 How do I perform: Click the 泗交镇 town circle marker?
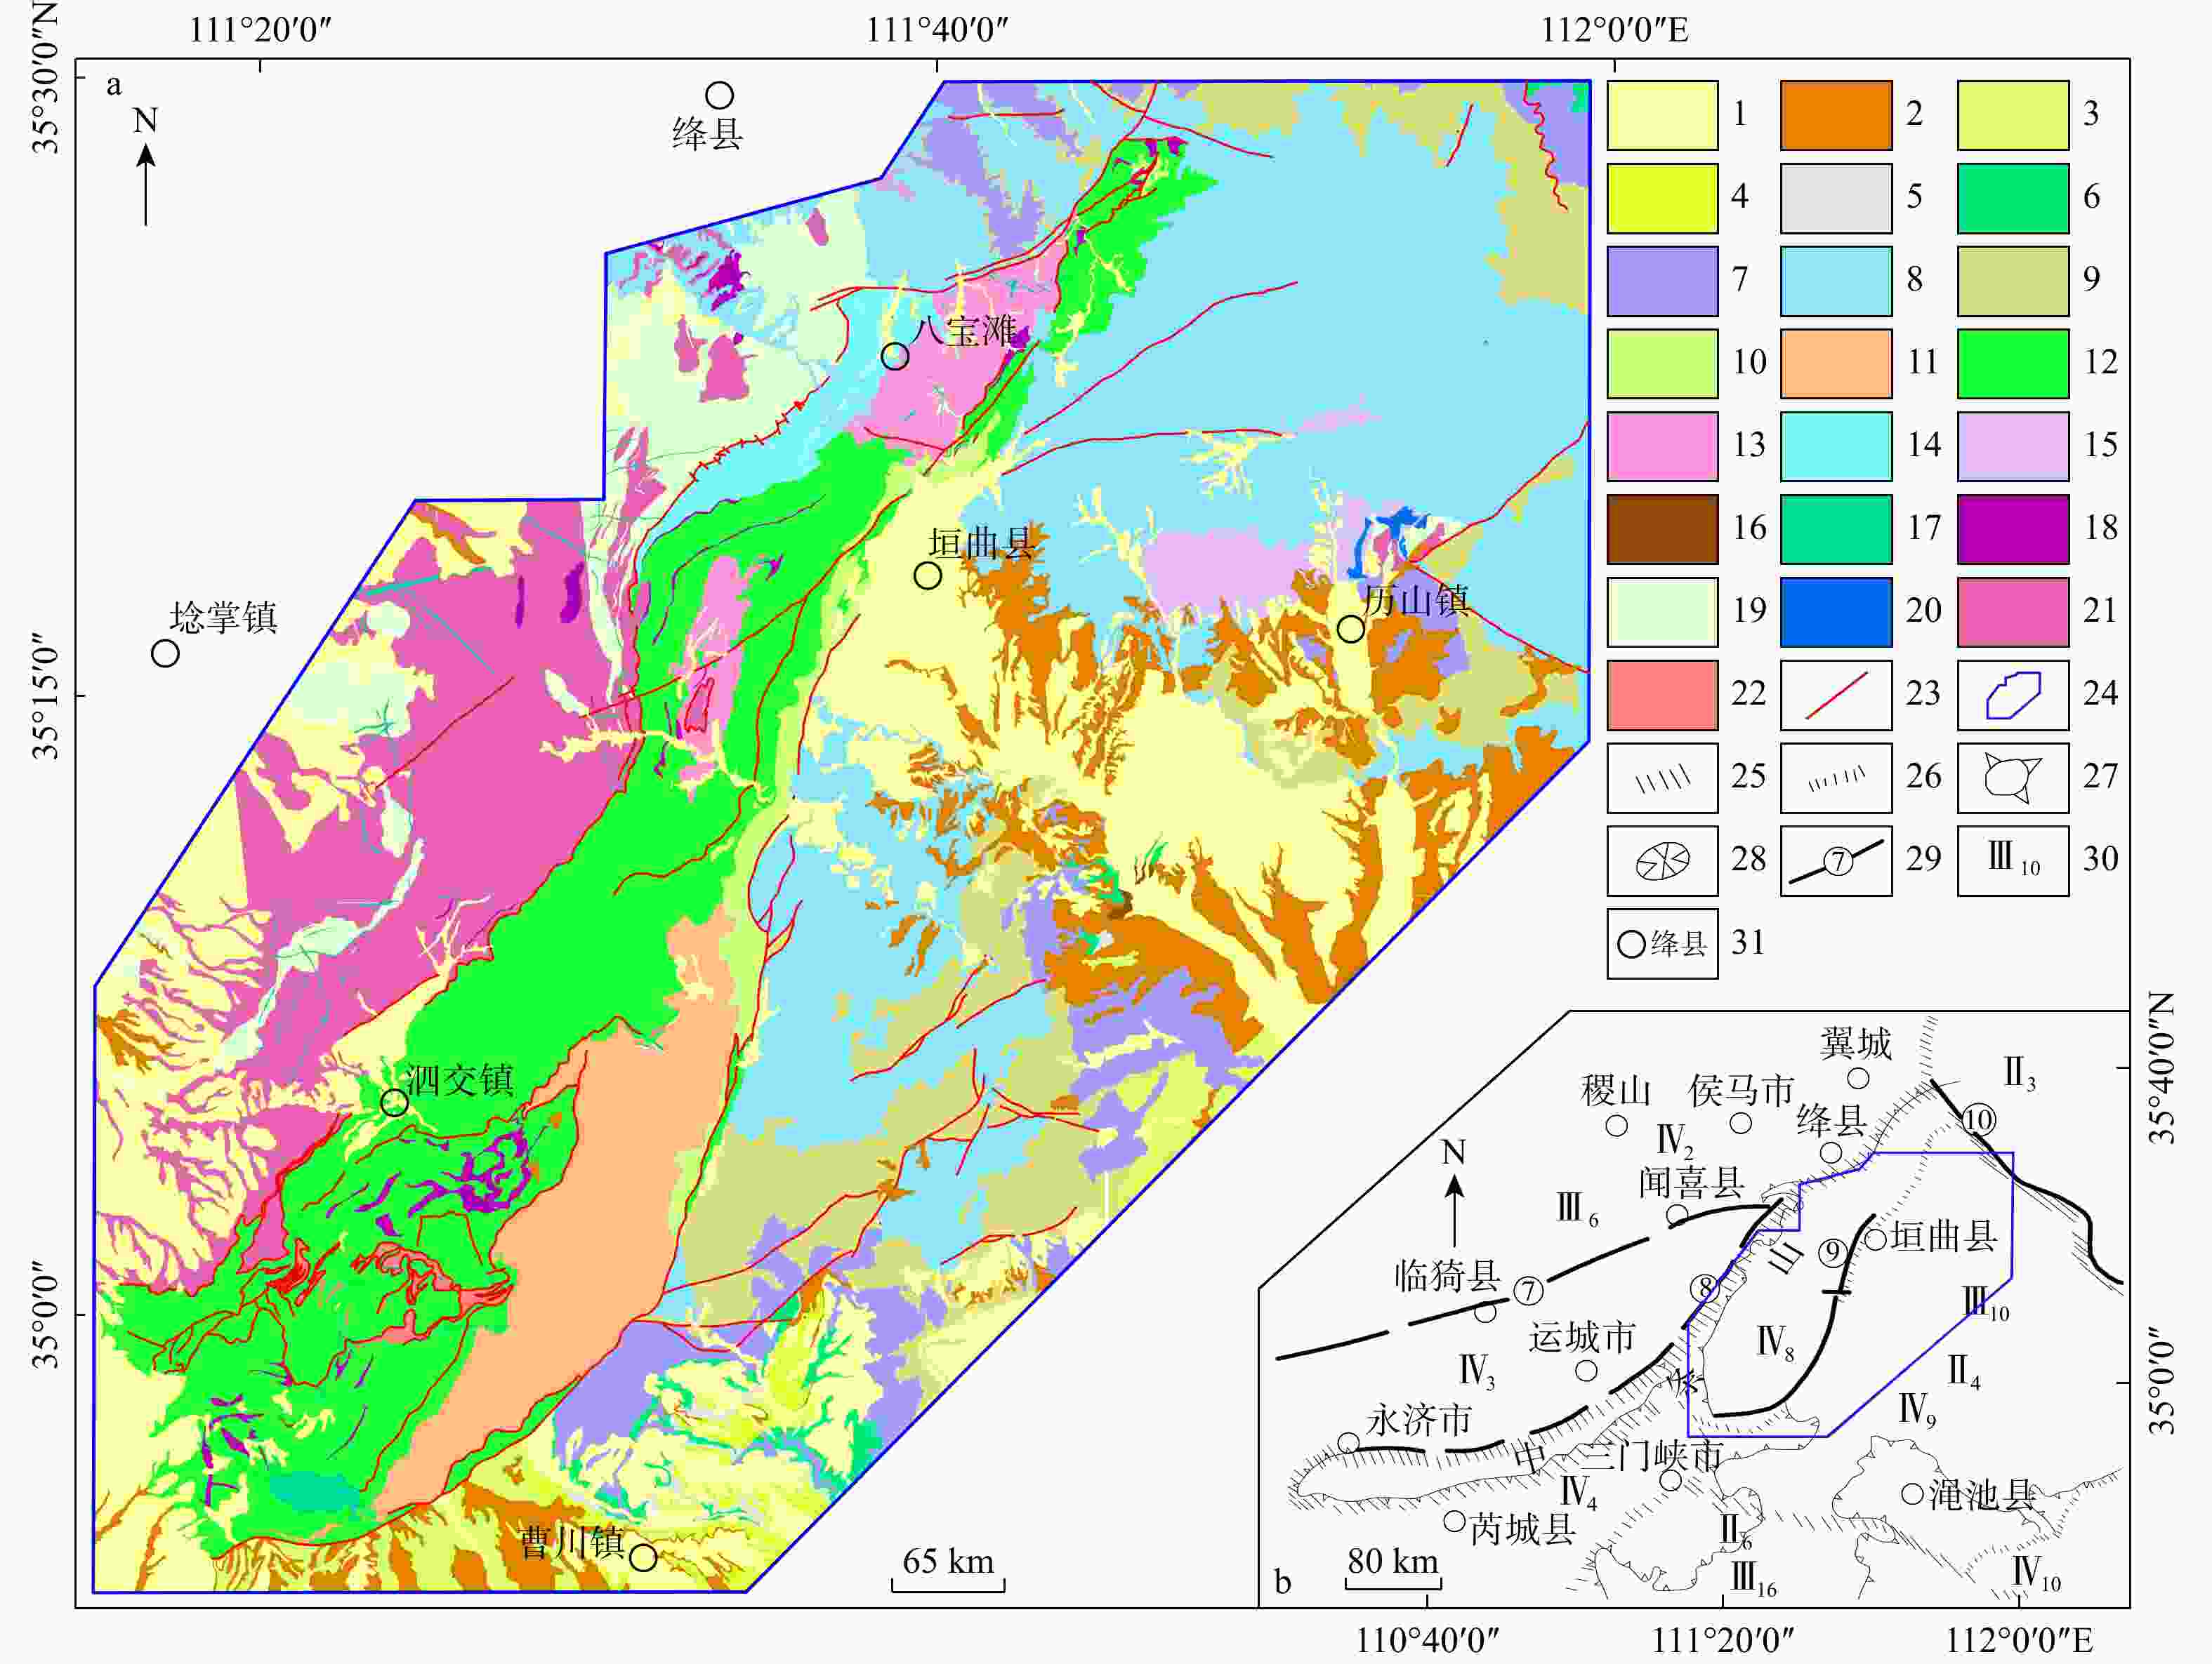394,1103
